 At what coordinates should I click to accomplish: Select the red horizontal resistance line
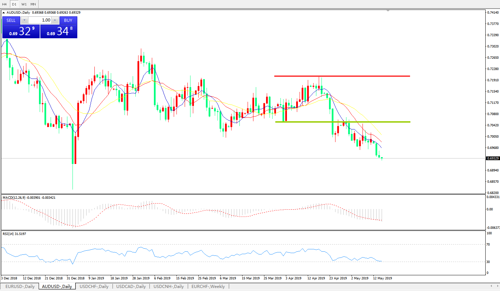coord(342,76)
